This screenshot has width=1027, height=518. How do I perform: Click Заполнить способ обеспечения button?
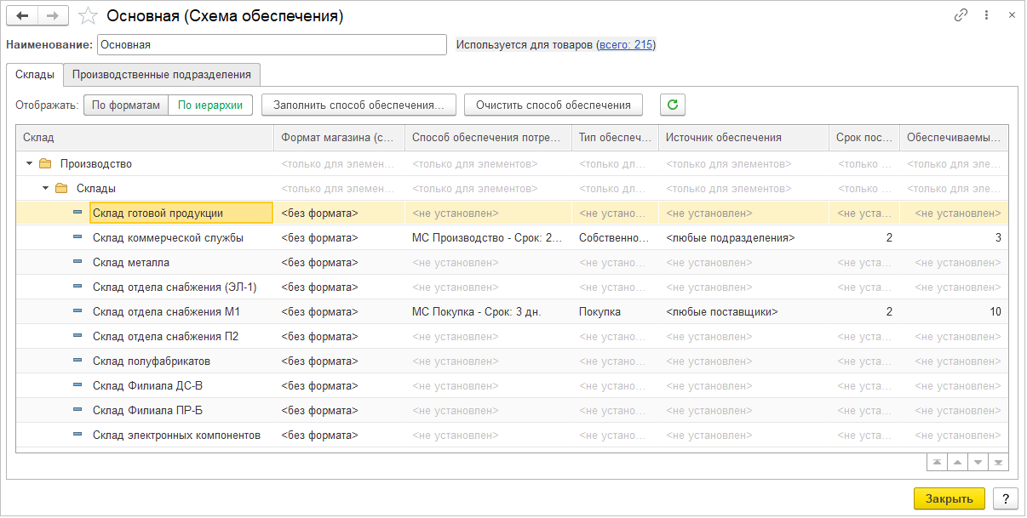point(359,105)
